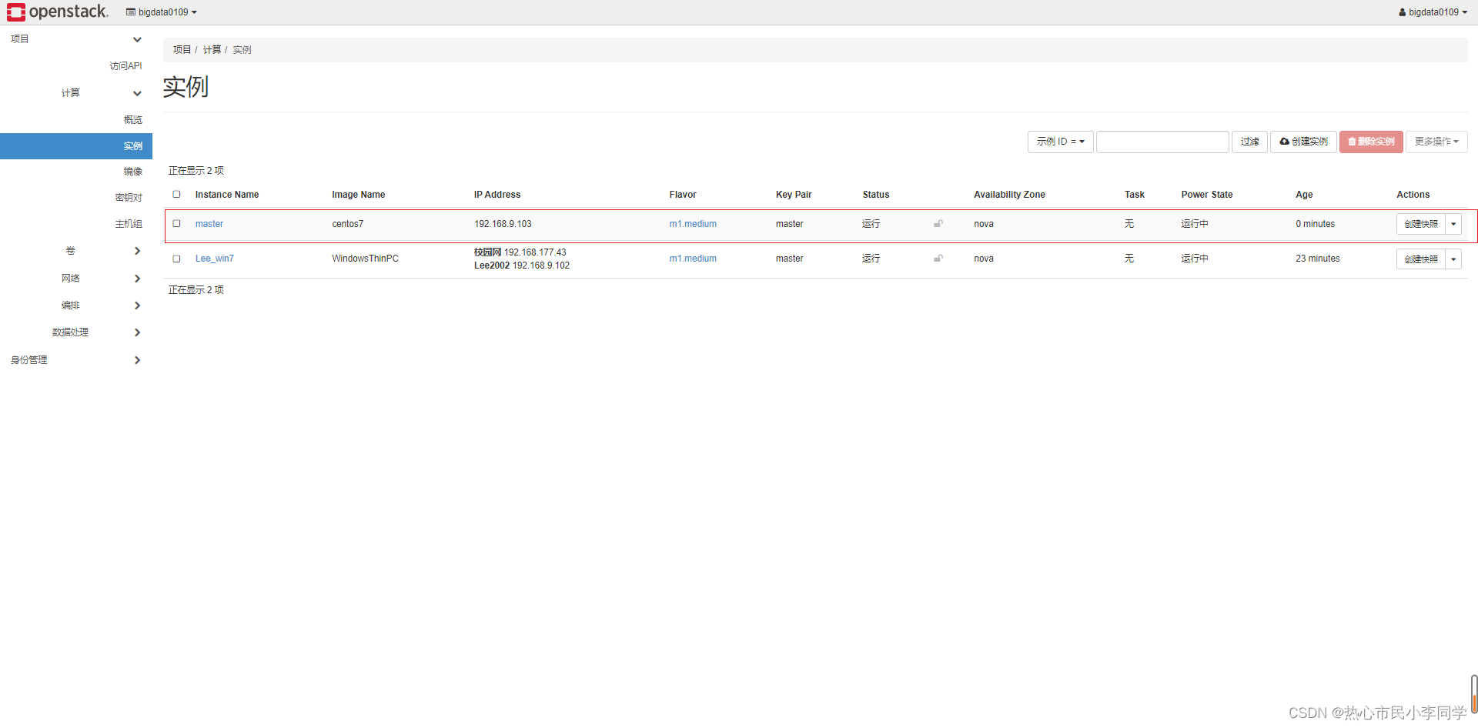The height and width of the screenshot is (728, 1478).
Task: Click the Availability Zone column header
Action: pos(1009,195)
